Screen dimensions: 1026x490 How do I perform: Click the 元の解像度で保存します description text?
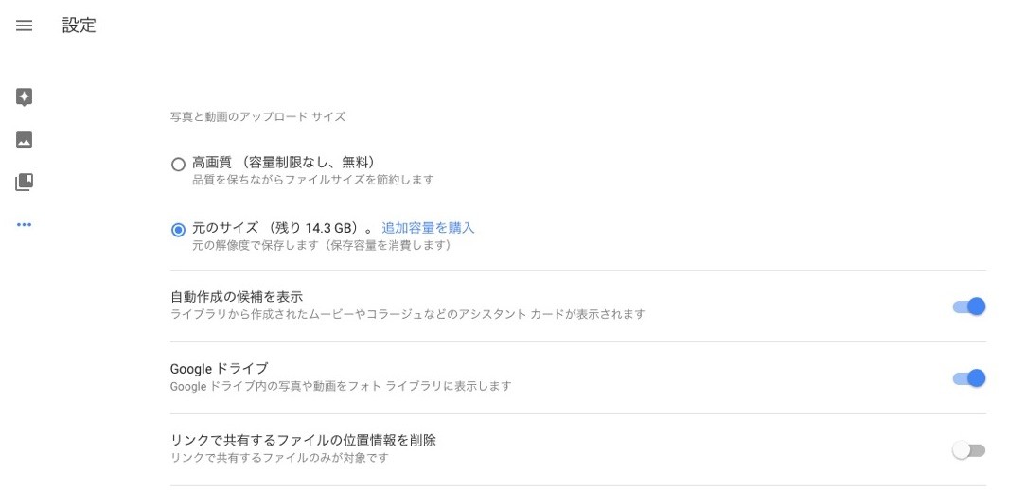(x=321, y=246)
